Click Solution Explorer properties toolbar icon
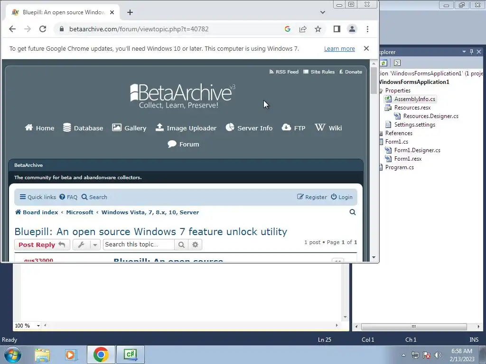 click(x=397, y=63)
